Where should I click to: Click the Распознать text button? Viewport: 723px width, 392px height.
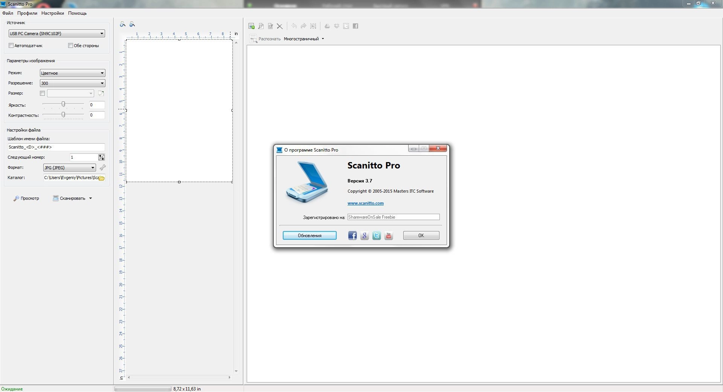click(270, 39)
